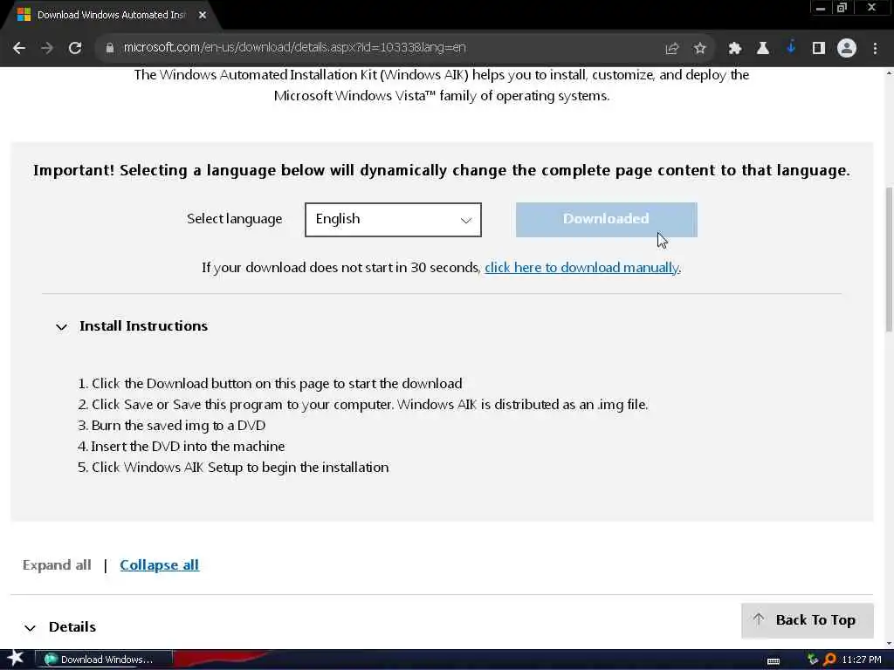894x670 pixels.
Task: Click the browser forward arrow
Action: pyautogui.click(x=47, y=48)
